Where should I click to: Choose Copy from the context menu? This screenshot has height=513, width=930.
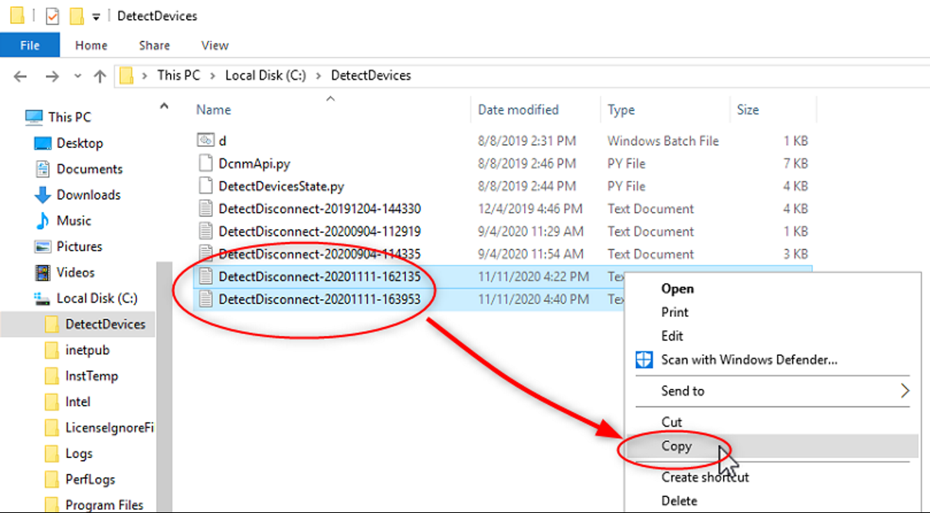pyautogui.click(x=676, y=446)
